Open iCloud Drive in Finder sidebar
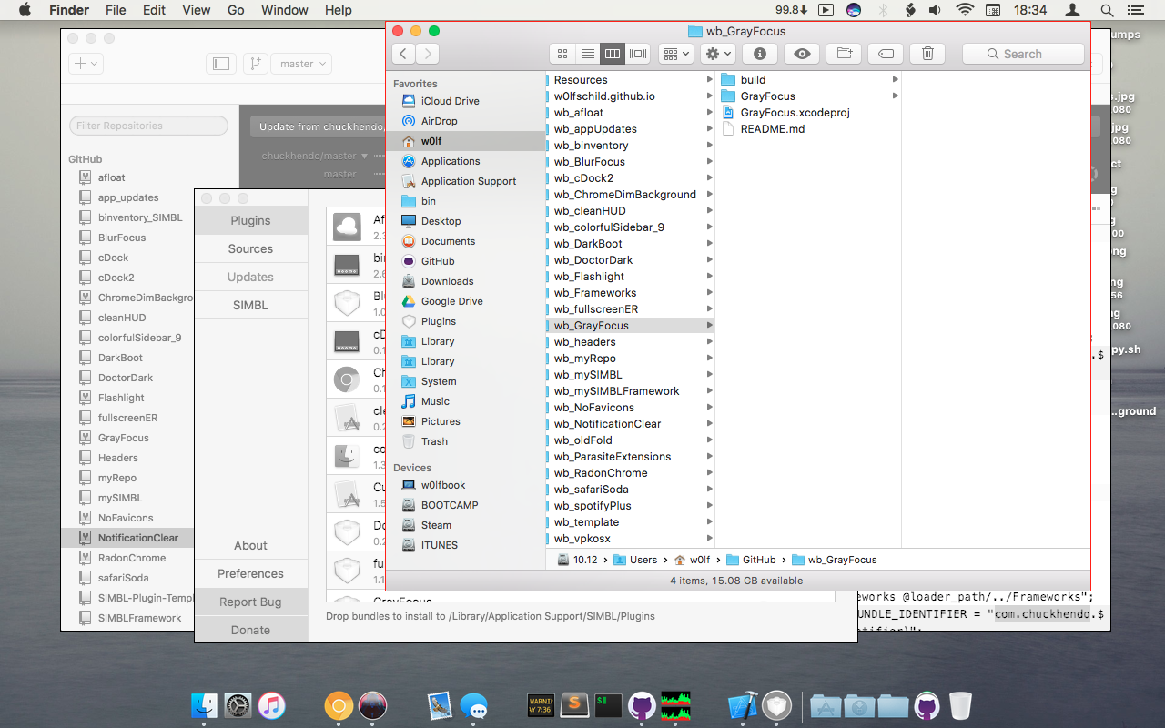1165x728 pixels. point(450,101)
